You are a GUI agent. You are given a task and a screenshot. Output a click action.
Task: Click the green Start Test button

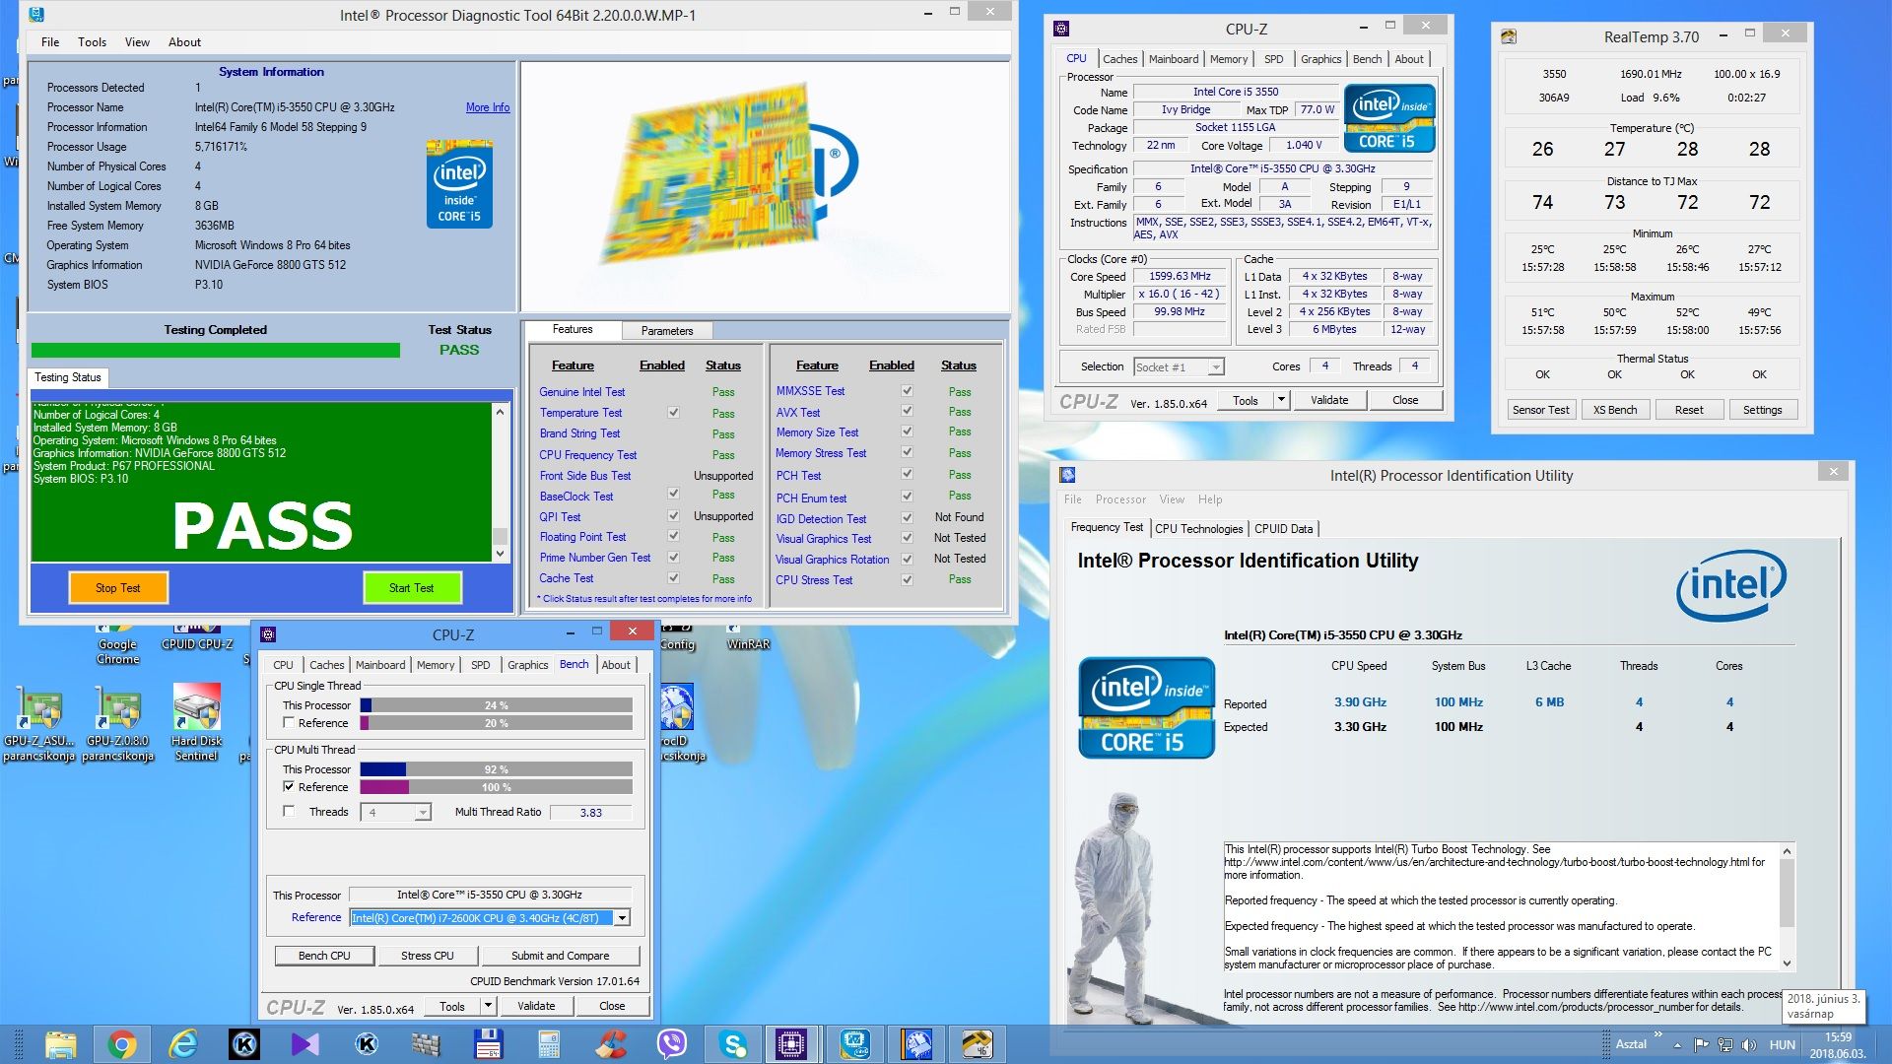pyautogui.click(x=411, y=588)
